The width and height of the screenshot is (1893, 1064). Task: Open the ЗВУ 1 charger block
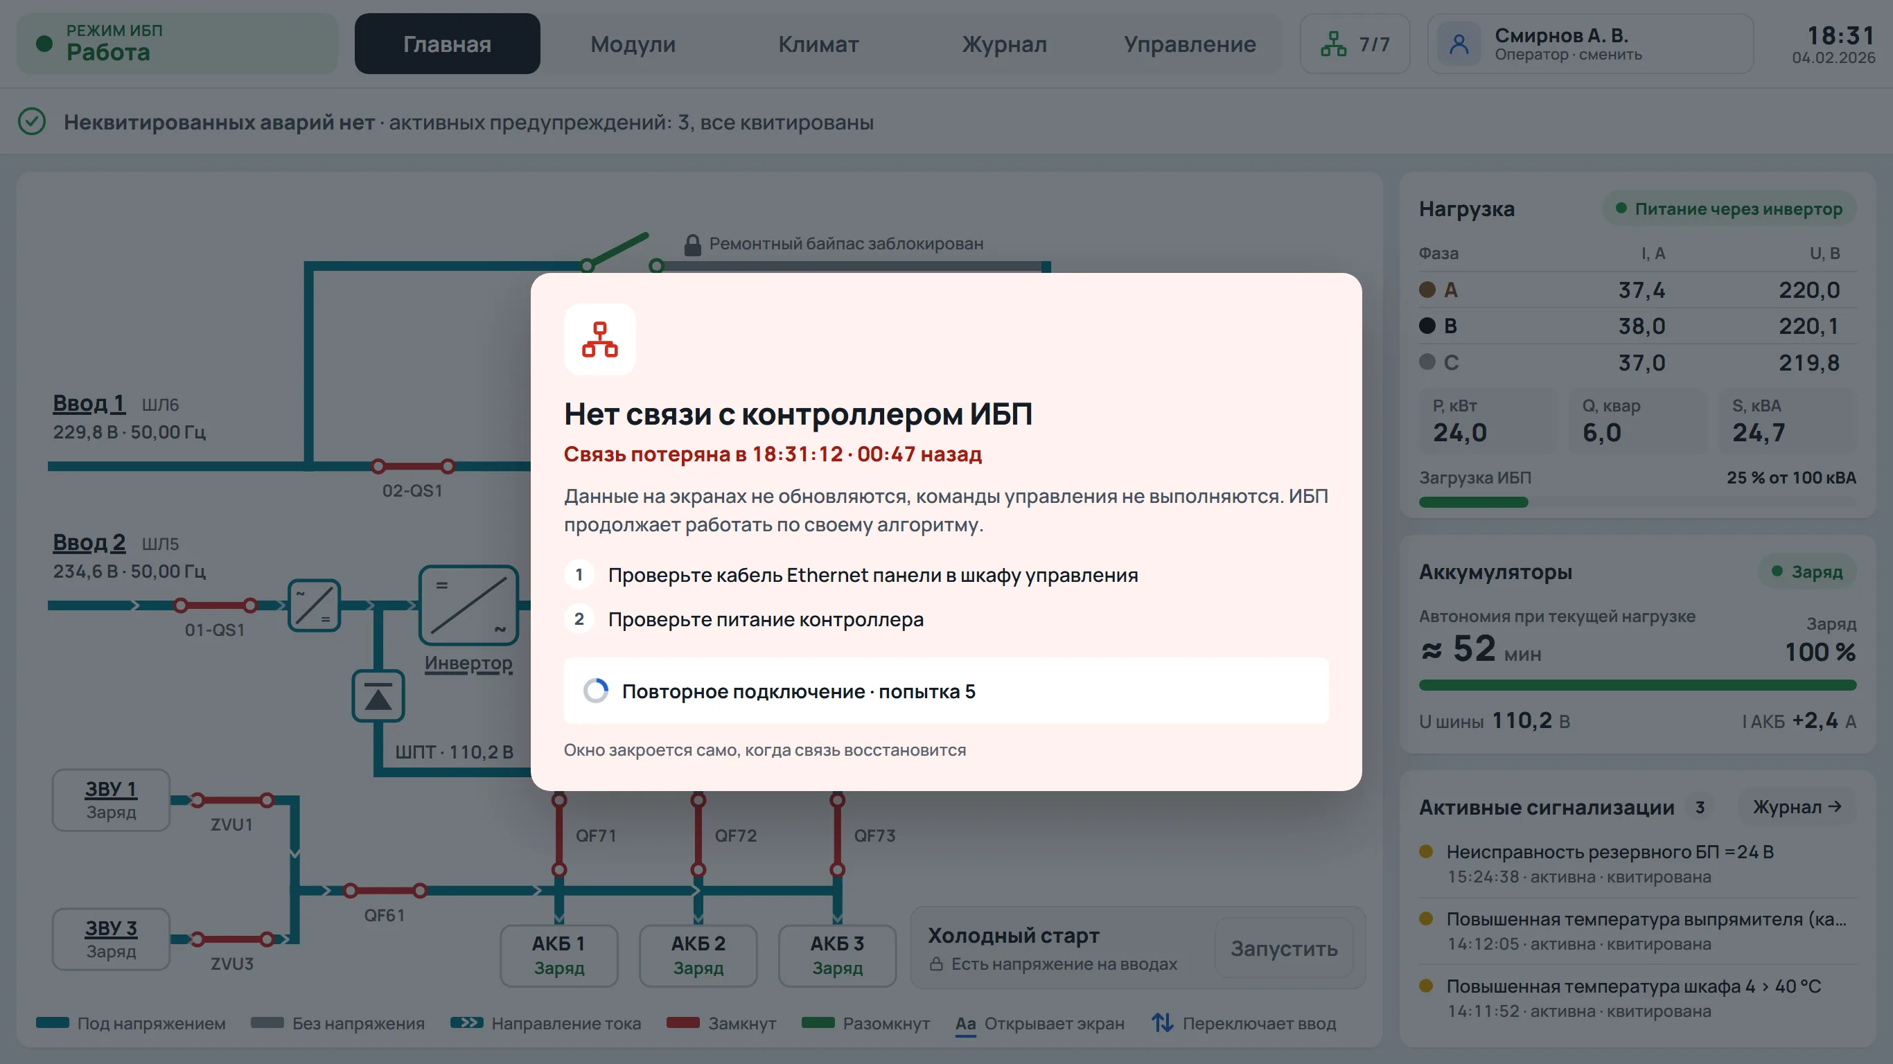coord(111,799)
